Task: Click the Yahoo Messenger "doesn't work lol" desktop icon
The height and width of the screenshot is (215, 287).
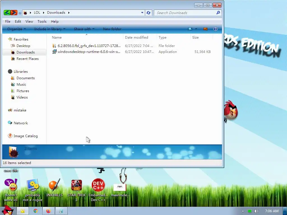Action: coord(11,190)
